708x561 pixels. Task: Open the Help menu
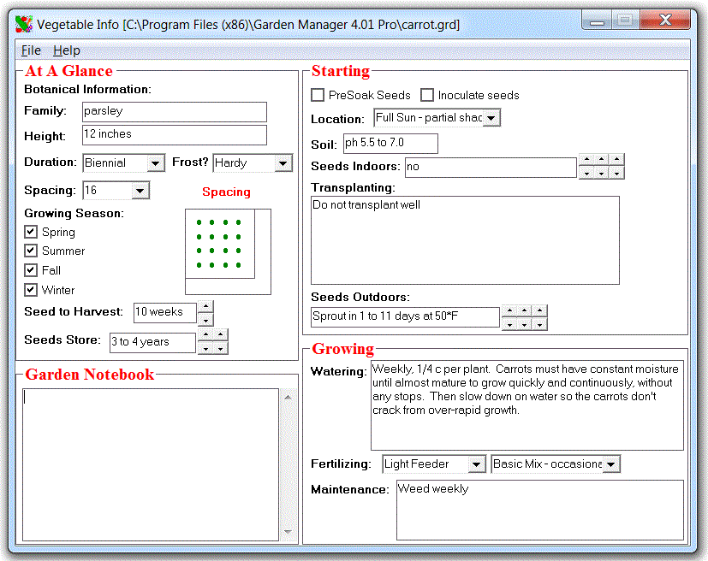coord(67,50)
